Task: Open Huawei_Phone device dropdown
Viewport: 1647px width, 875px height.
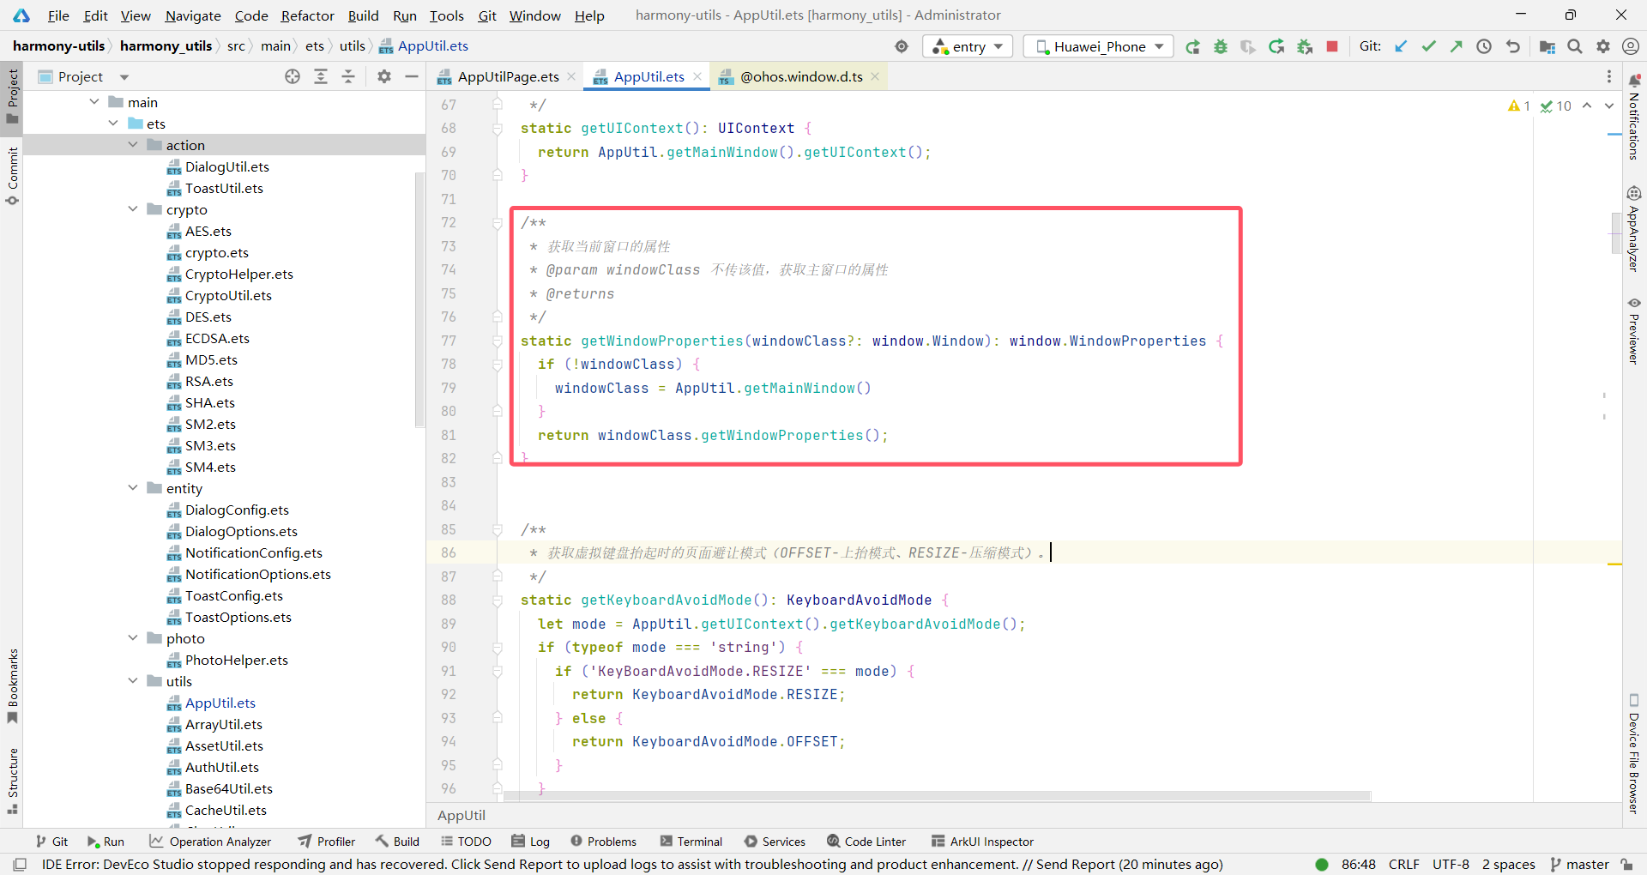Action: [1098, 46]
